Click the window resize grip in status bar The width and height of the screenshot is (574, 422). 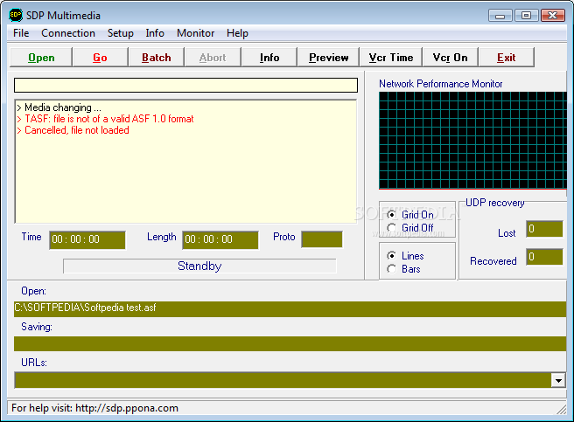(561, 409)
